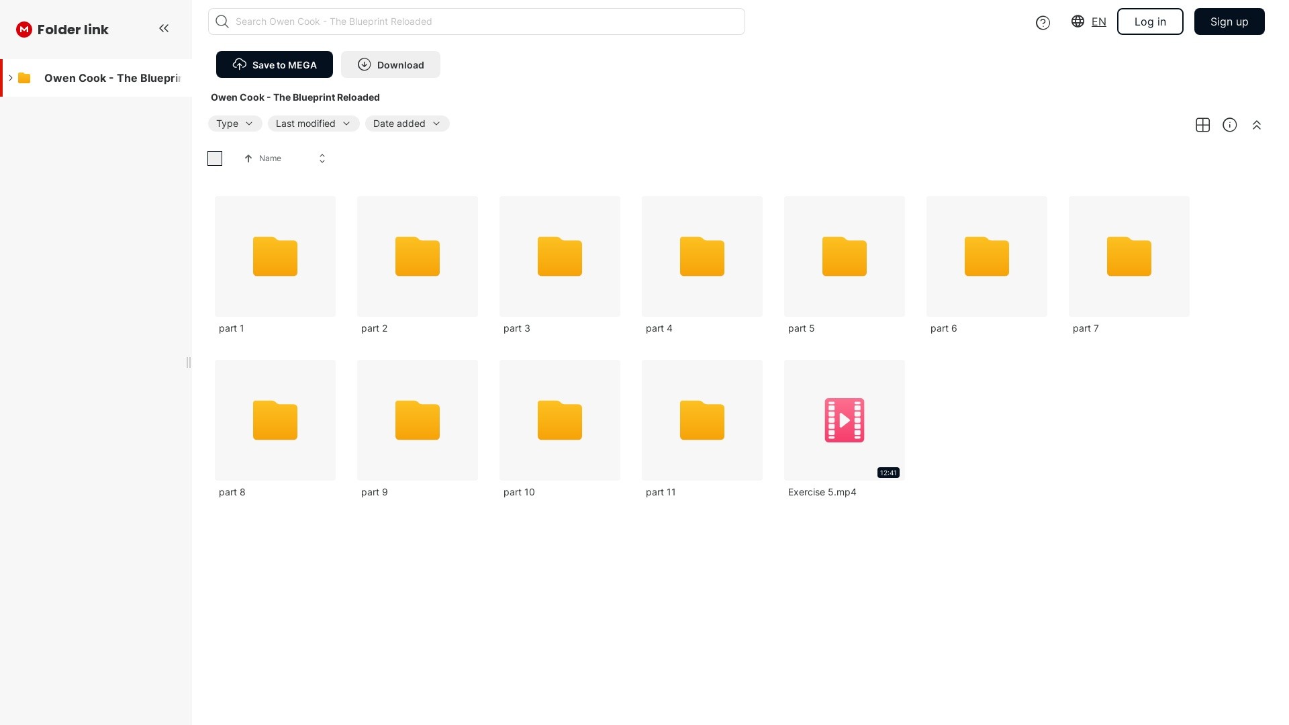Open the Exercise 5.mp4 video file
Image resolution: width=1289 pixels, height=725 pixels.
pos(844,420)
